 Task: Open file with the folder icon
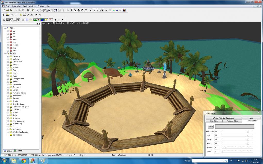pos(7,10)
